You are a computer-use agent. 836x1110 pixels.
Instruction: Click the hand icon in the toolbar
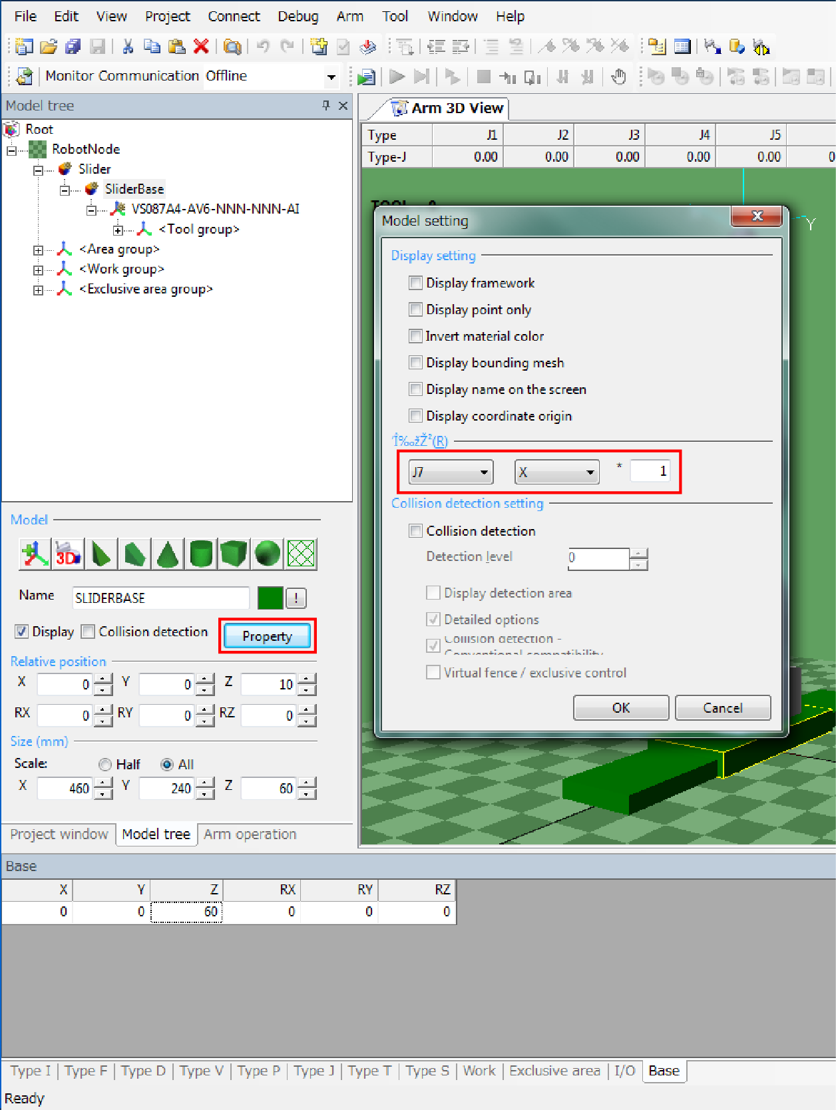pos(618,77)
